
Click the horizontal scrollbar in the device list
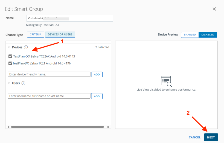pyautogui.click(x=57, y=127)
